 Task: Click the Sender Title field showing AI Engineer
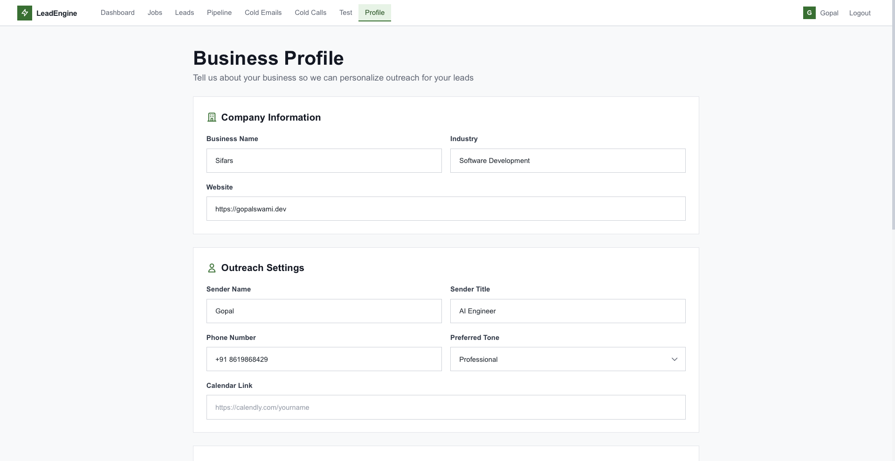[x=567, y=311]
